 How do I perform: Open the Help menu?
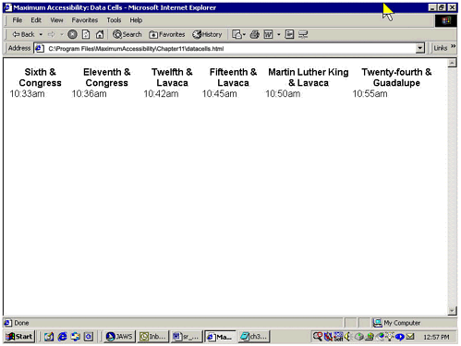[136, 20]
